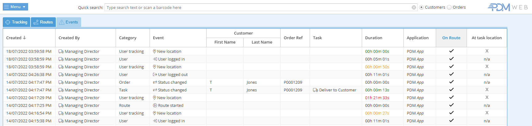Click the PDM Web logo
This screenshot has width=532, height=126.
pos(507,7)
